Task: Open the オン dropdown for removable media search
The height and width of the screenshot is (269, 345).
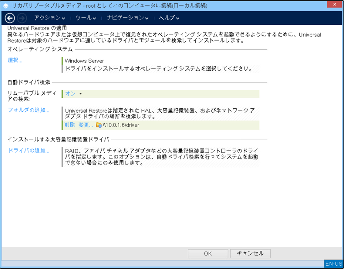Action: (x=73, y=94)
